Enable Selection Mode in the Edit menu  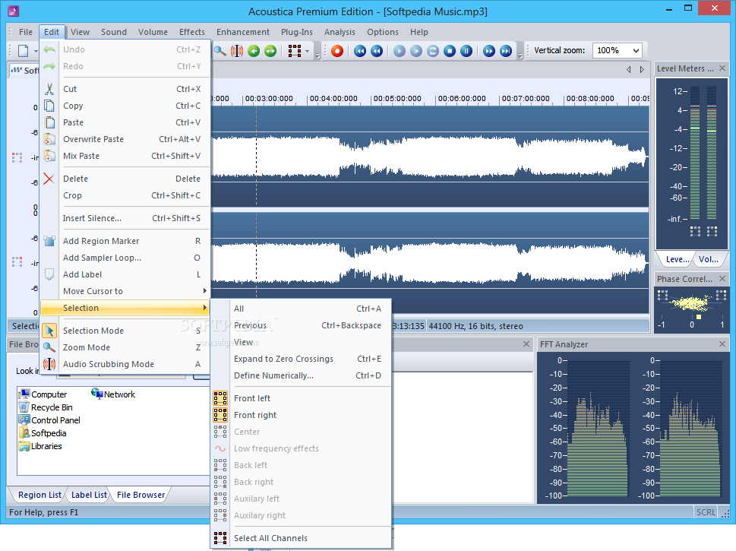click(125, 331)
